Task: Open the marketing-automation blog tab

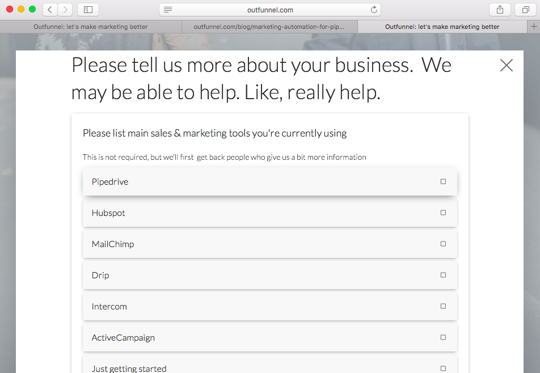Action: pos(269,26)
